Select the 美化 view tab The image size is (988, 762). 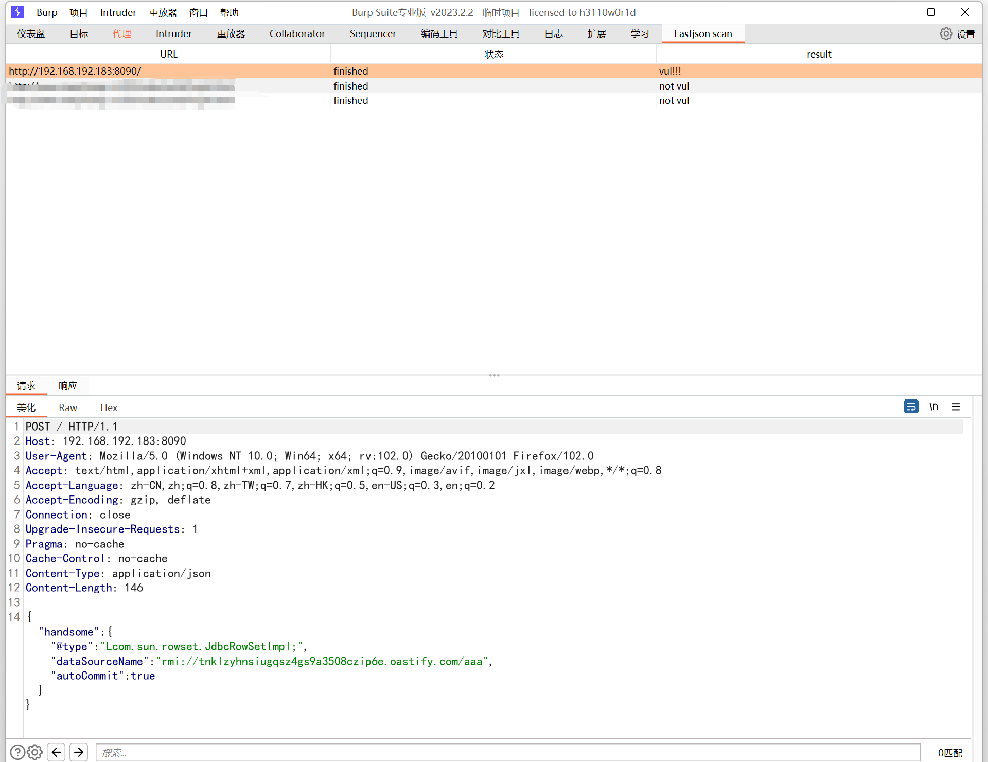coord(26,407)
